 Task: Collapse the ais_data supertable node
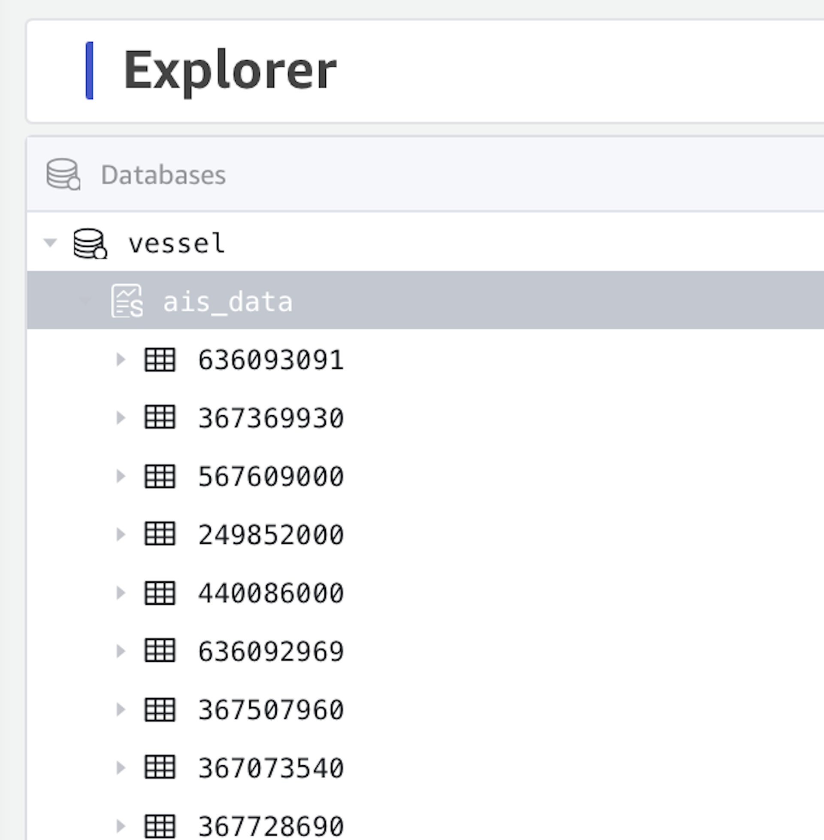[x=86, y=301]
